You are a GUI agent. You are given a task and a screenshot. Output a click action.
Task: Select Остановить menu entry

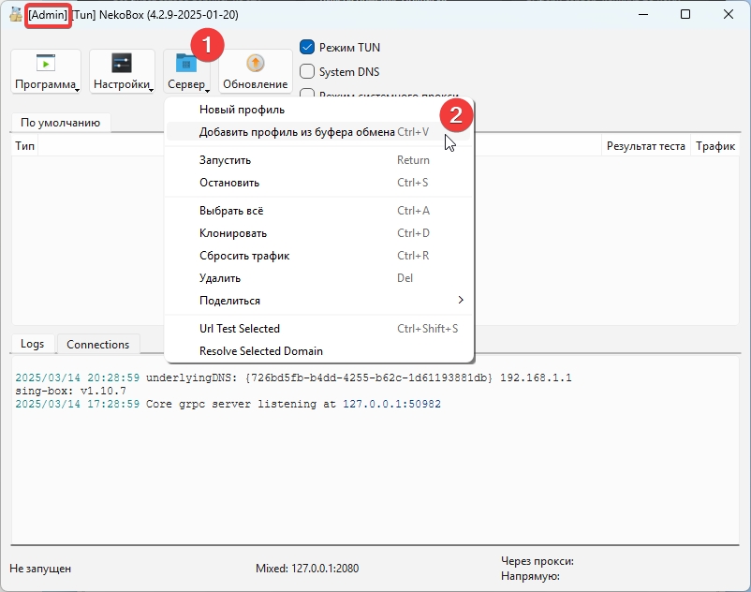click(x=229, y=183)
